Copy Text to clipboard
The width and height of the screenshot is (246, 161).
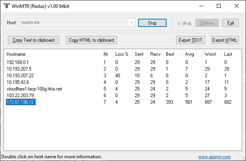click(x=33, y=40)
